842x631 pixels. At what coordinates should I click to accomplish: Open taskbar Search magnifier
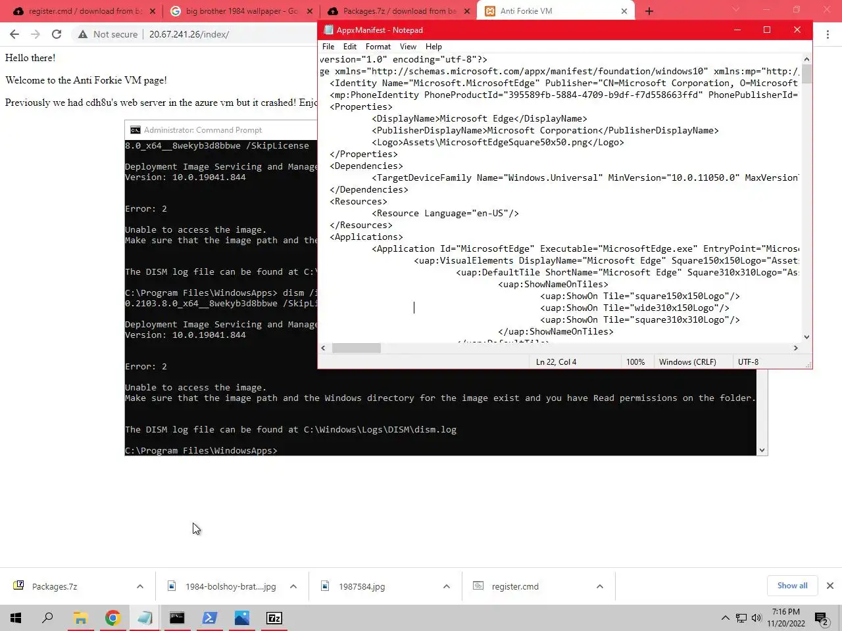[x=47, y=618]
